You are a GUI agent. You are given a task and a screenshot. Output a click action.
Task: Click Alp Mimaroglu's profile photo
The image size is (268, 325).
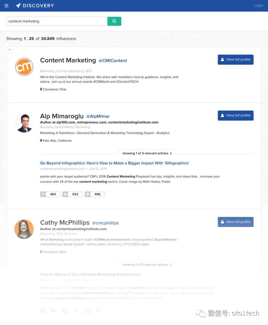click(x=24, y=123)
